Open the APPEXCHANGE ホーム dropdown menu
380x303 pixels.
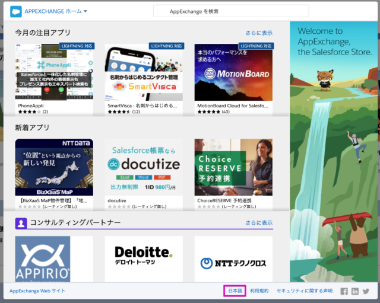(56, 11)
